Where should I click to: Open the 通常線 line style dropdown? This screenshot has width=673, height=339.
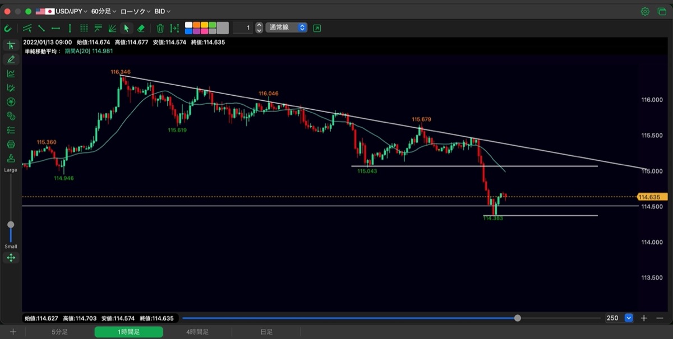click(x=287, y=27)
